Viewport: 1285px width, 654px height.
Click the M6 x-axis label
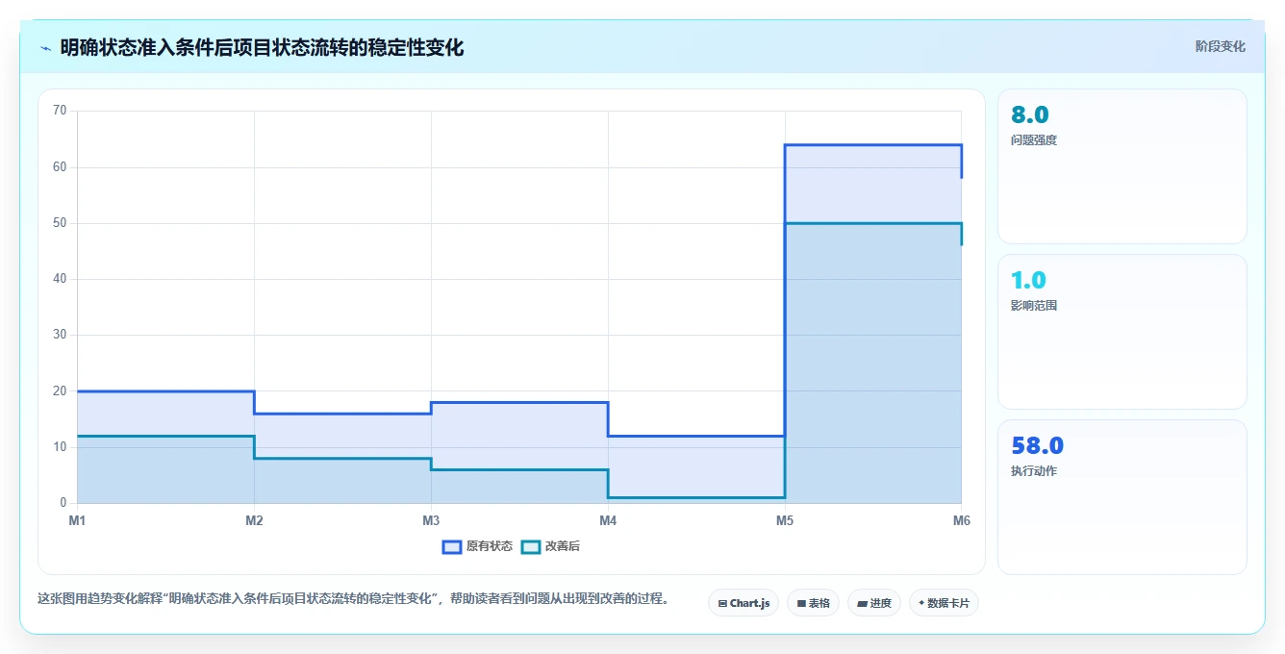(962, 520)
